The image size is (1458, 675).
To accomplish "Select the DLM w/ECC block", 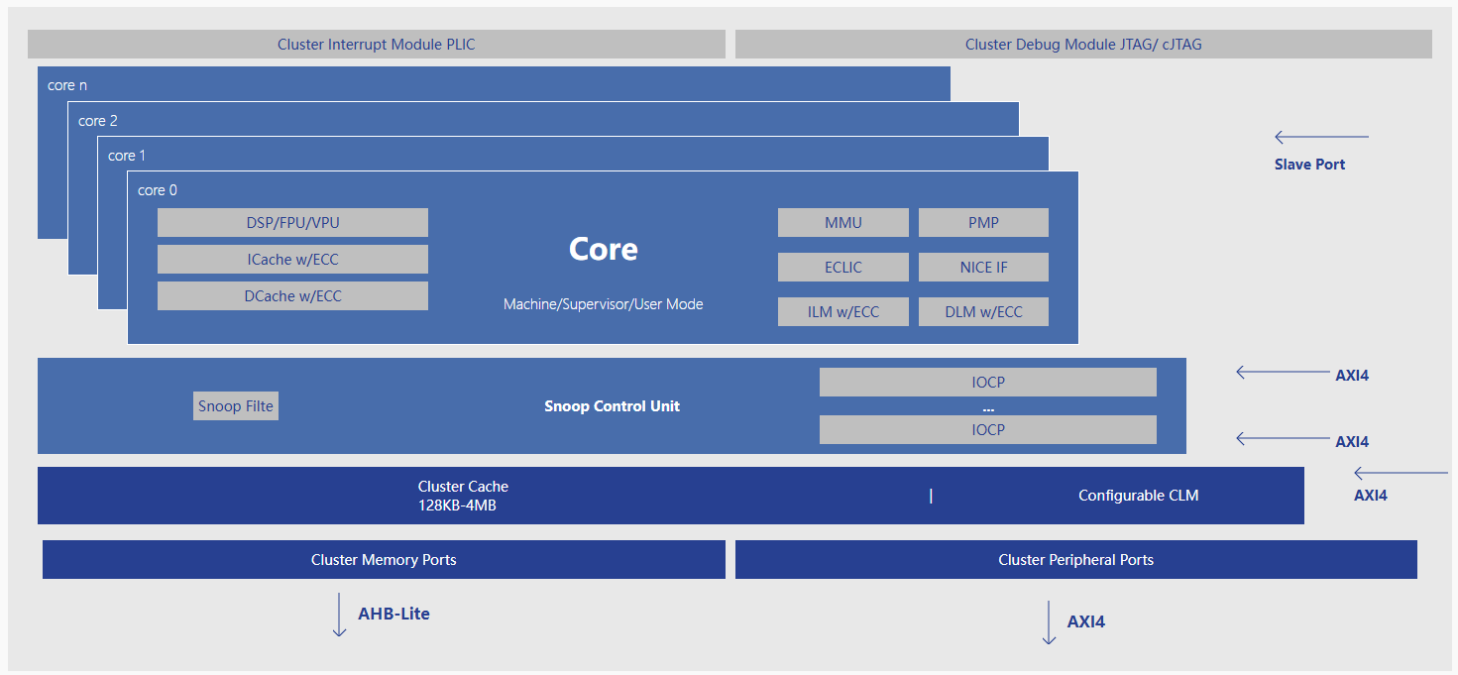I will (982, 311).
